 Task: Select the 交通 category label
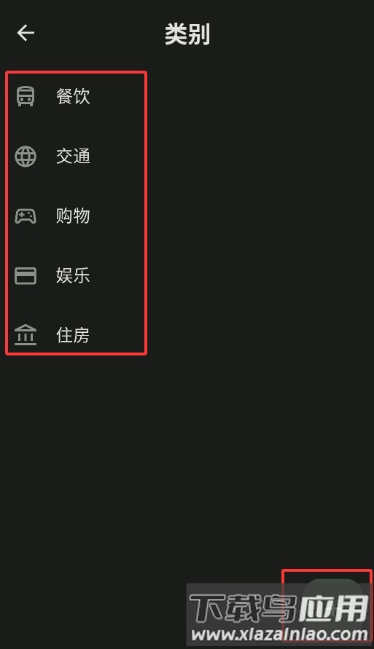[73, 157]
